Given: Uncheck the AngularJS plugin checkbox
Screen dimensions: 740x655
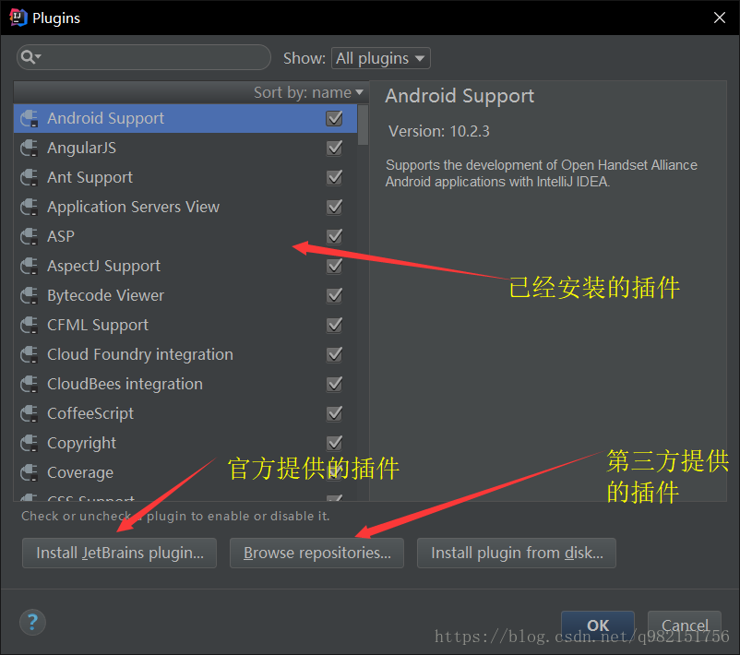Looking at the screenshot, I should pyautogui.click(x=334, y=149).
